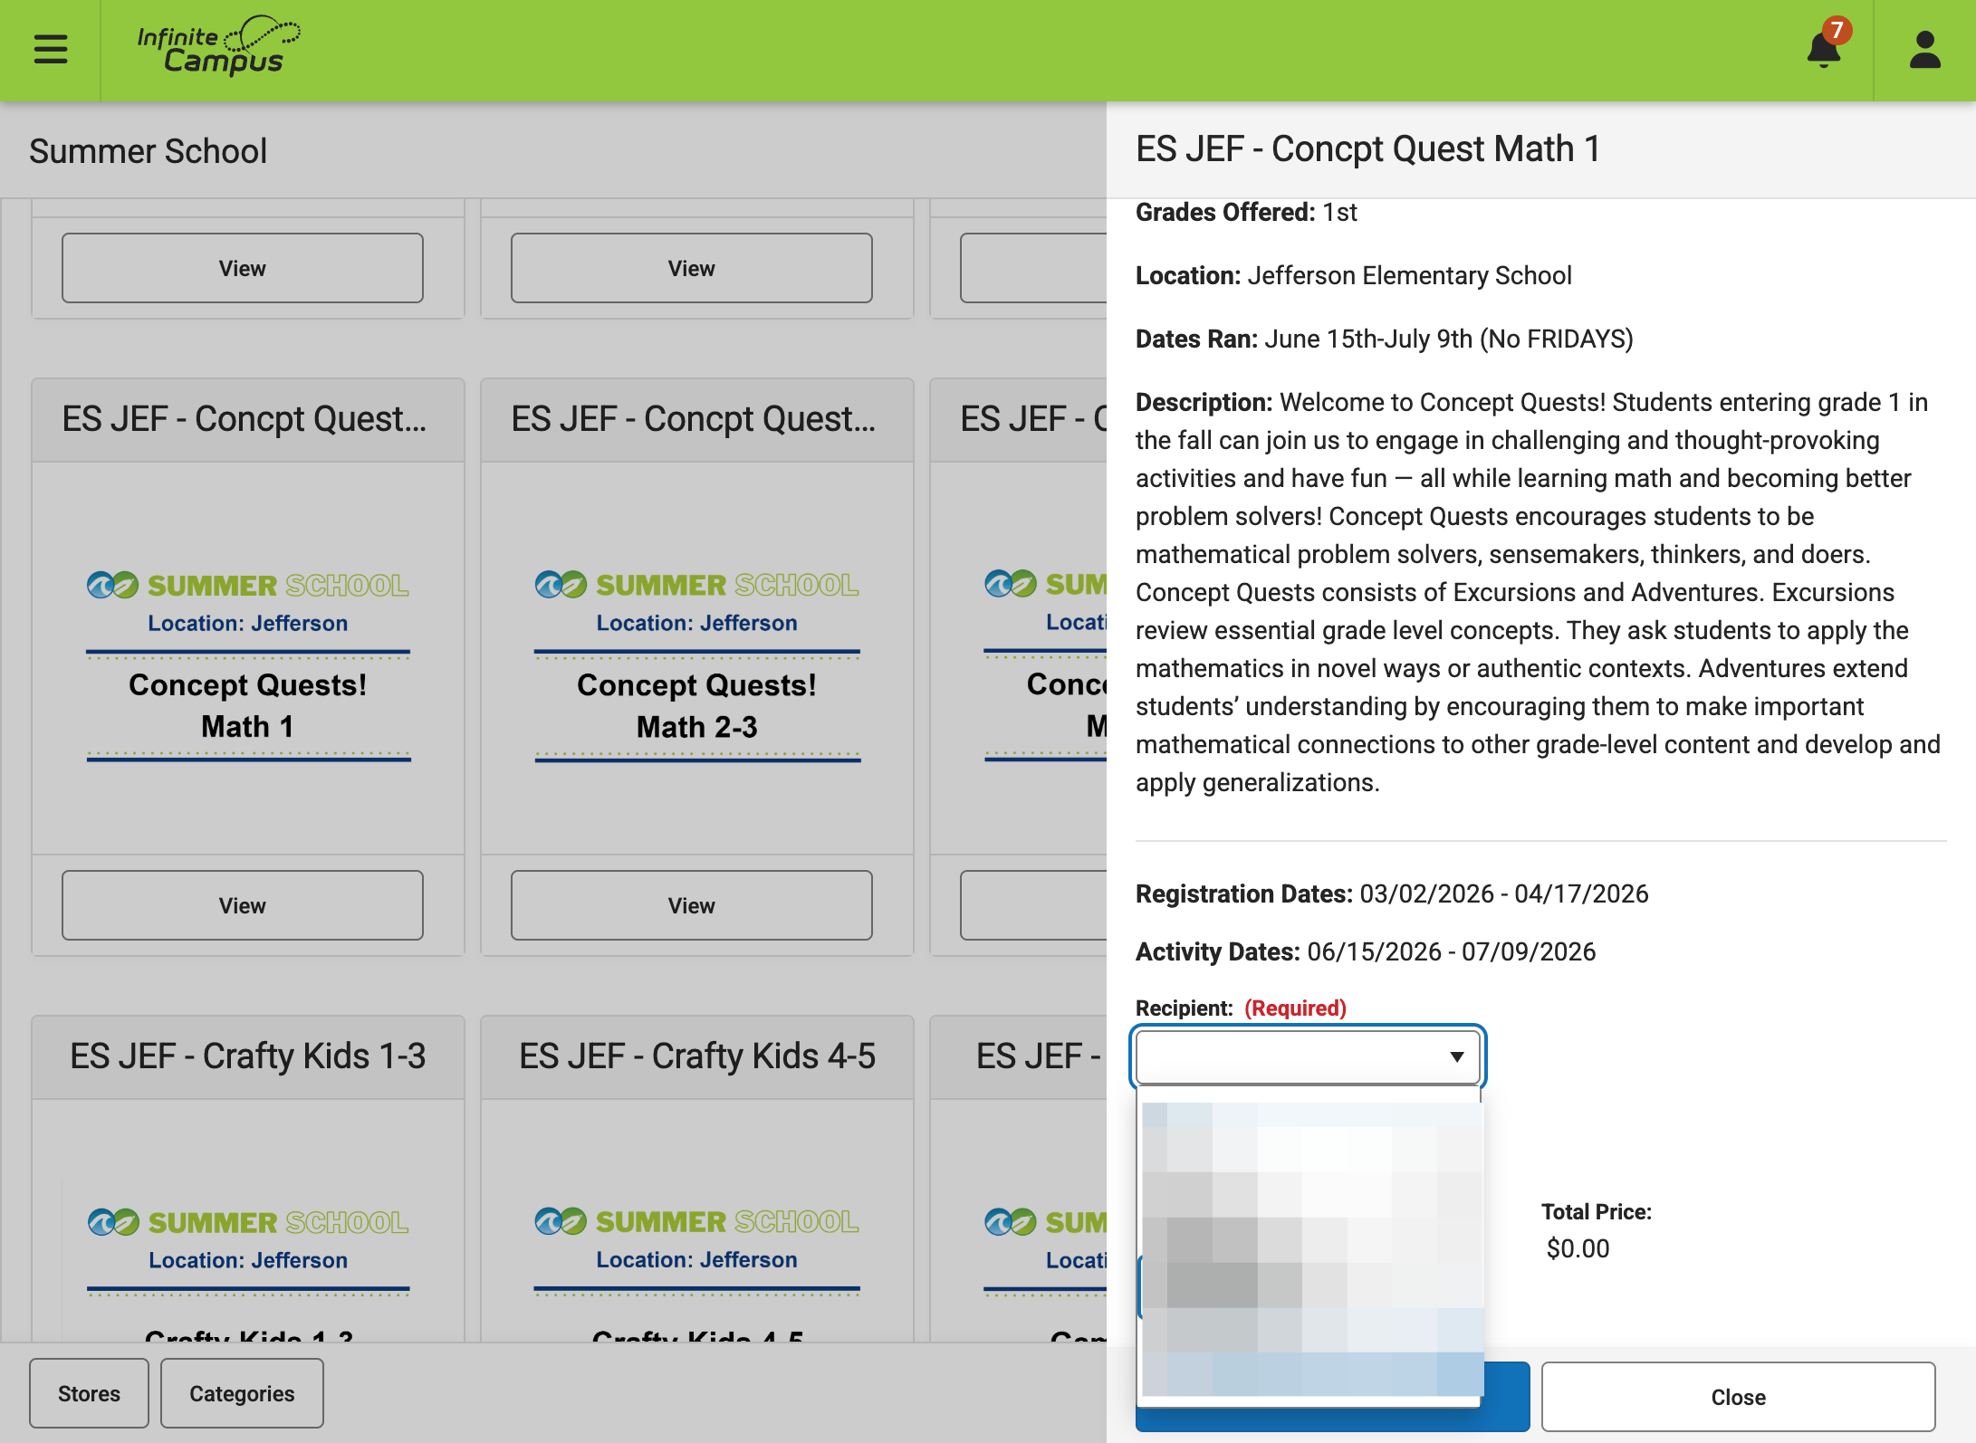Open the Categories button
This screenshot has height=1443, width=1976.
click(x=242, y=1393)
